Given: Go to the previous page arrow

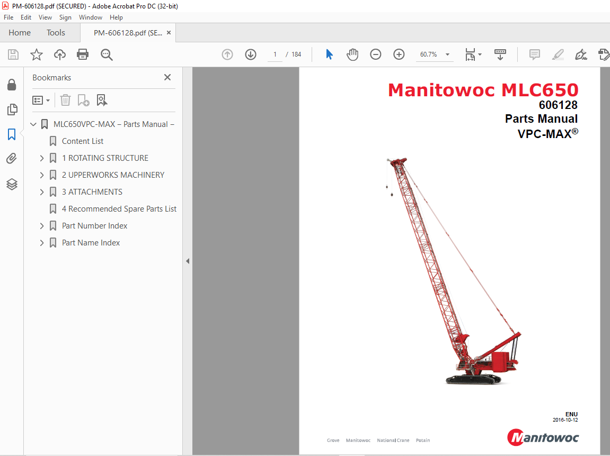Looking at the screenshot, I should click(x=227, y=54).
